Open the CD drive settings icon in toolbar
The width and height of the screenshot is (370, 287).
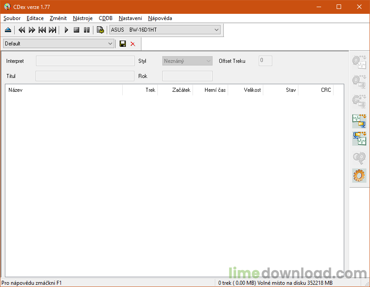coord(101,30)
